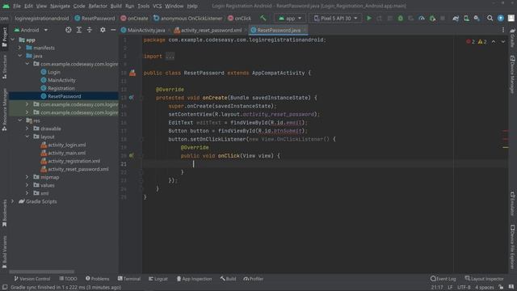This screenshot has width=517, height=291.
Task: Click the Expand All icon in Project panel
Action: pos(79,30)
